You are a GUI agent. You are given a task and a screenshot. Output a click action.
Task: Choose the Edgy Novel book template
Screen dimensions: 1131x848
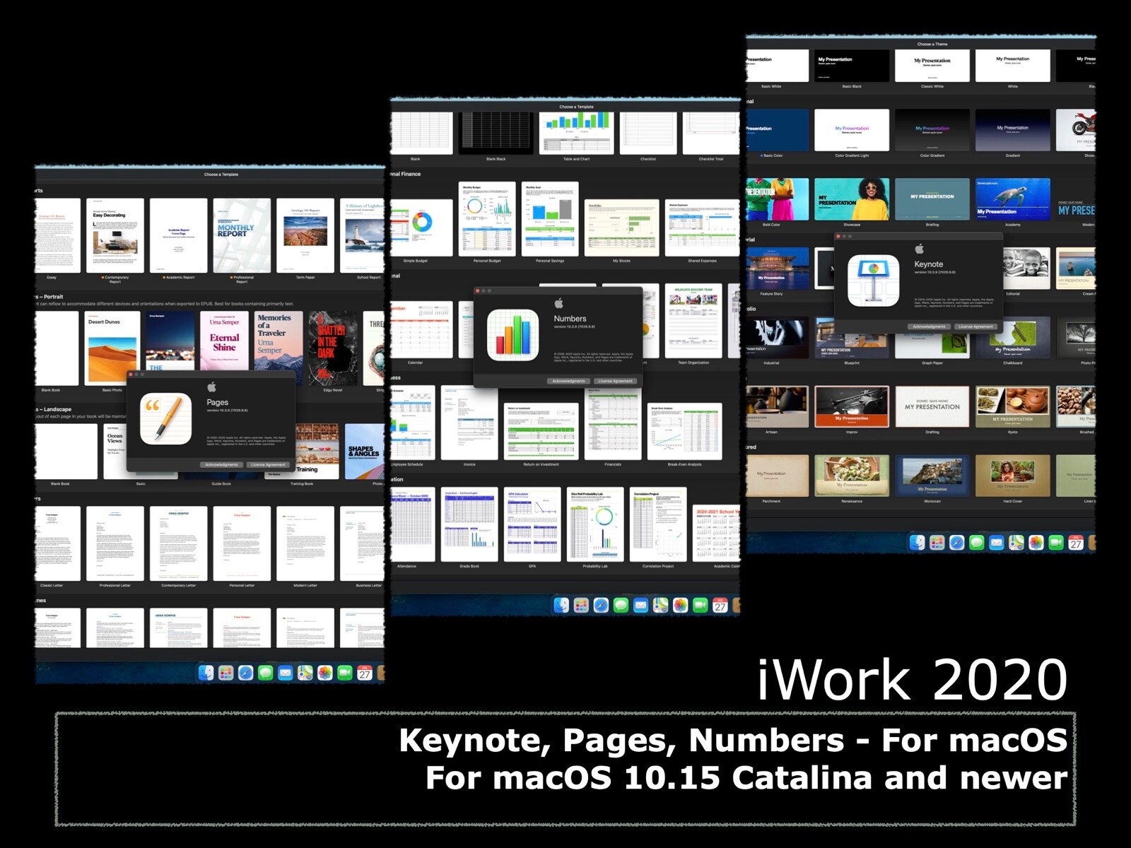tap(333, 348)
